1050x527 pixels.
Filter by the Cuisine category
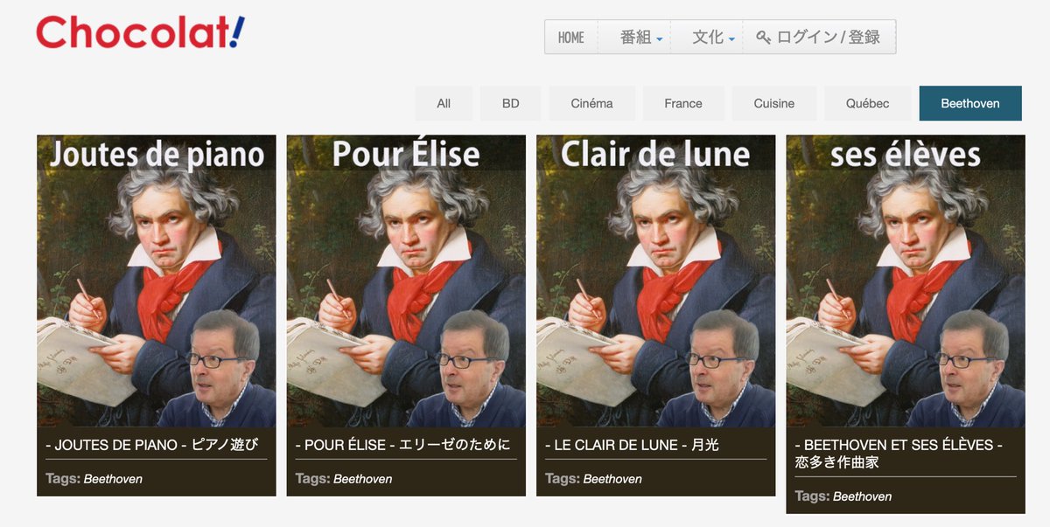774,103
